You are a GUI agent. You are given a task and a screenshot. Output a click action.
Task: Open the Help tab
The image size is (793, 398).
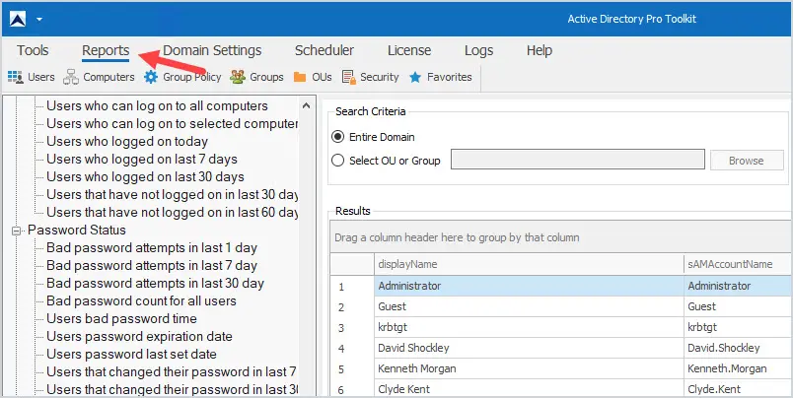click(x=540, y=50)
